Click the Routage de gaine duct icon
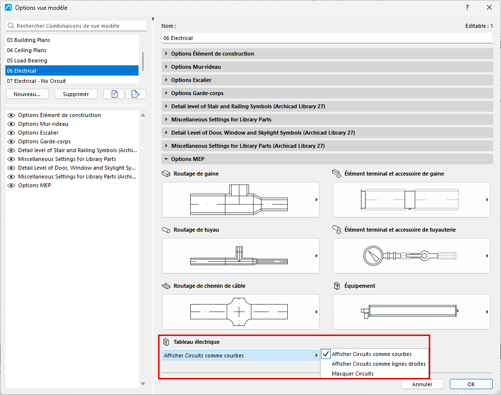The image size is (501, 395). coord(166,174)
